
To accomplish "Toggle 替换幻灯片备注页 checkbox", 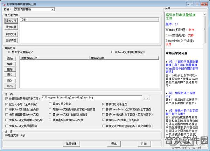I will pos(103,104).
